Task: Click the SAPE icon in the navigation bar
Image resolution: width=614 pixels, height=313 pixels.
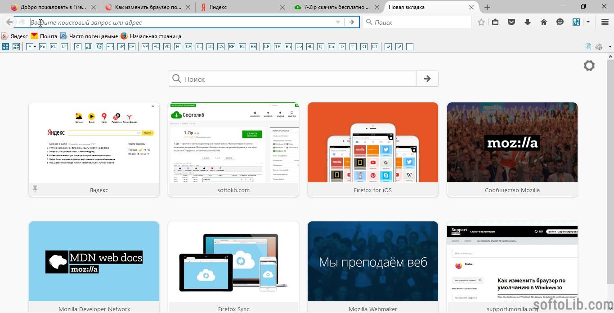Action: tap(576, 22)
